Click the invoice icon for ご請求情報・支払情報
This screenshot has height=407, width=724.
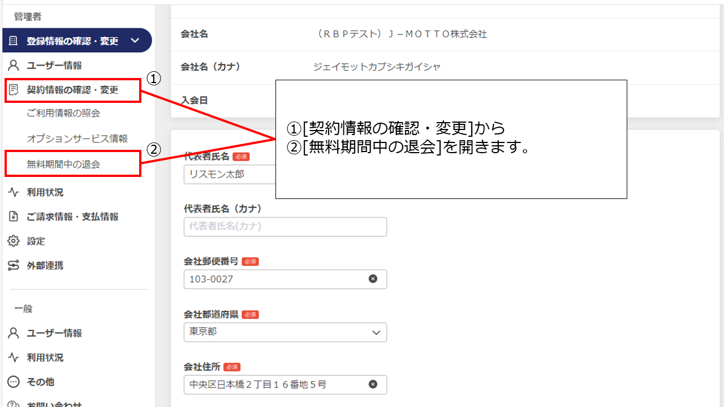(x=14, y=217)
